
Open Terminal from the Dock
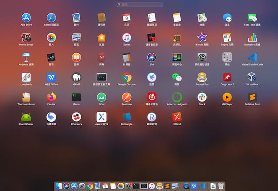click(x=136, y=186)
